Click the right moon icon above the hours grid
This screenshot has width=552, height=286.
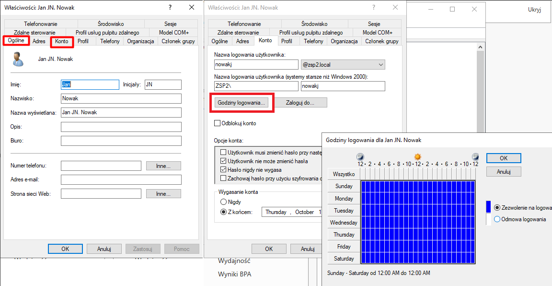(475, 157)
